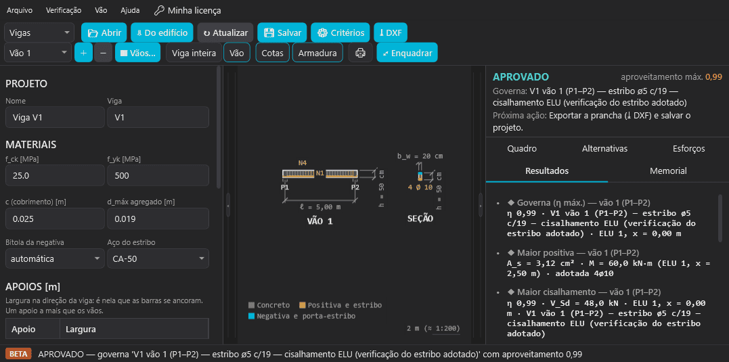Click Positiva e estribo orange swatch
This screenshot has width=729, height=362.
click(302, 305)
